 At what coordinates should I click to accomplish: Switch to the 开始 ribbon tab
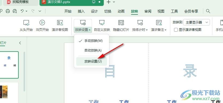pos(68,11)
